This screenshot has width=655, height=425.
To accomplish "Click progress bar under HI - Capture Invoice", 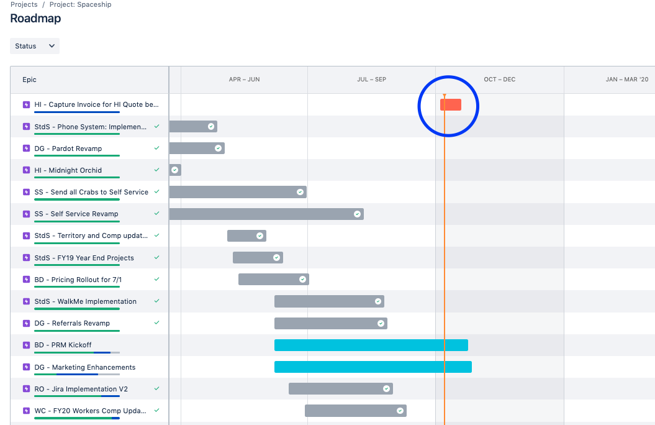I will [x=77, y=112].
